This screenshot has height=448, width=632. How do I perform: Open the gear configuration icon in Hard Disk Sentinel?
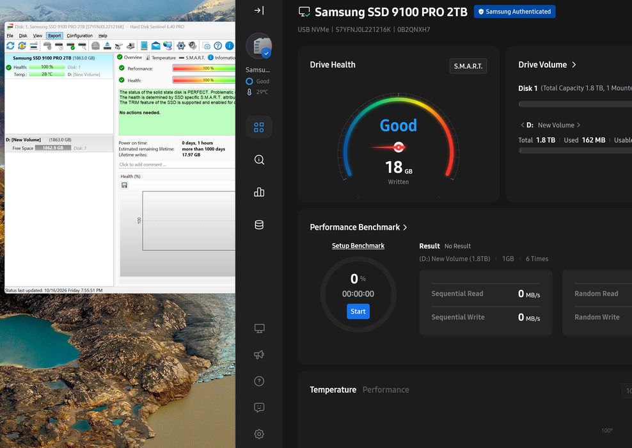point(181,46)
